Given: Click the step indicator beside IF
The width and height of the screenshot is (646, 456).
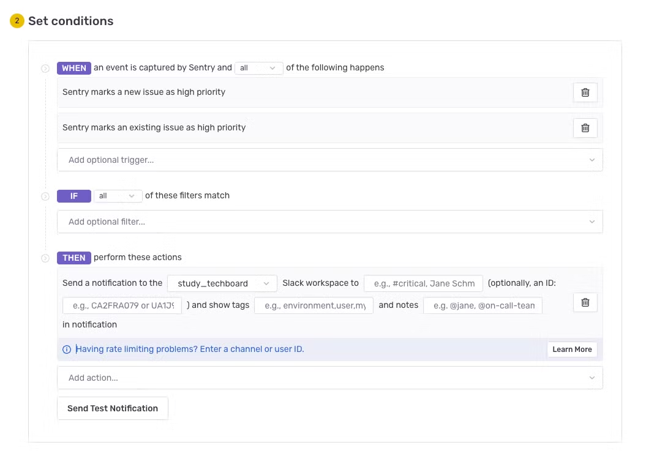Looking at the screenshot, I should tap(45, 196).
